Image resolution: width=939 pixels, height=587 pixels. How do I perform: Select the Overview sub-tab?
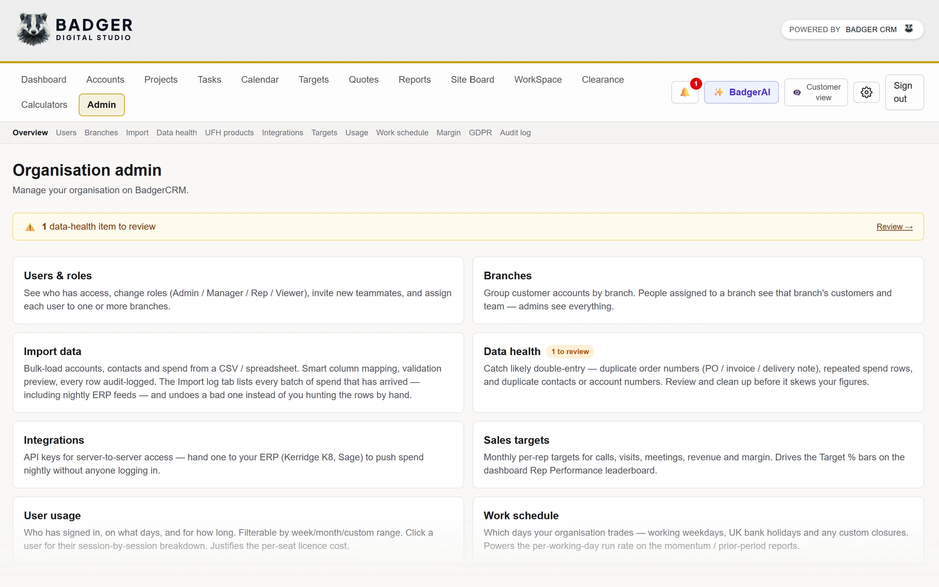(x=30, y=133)
